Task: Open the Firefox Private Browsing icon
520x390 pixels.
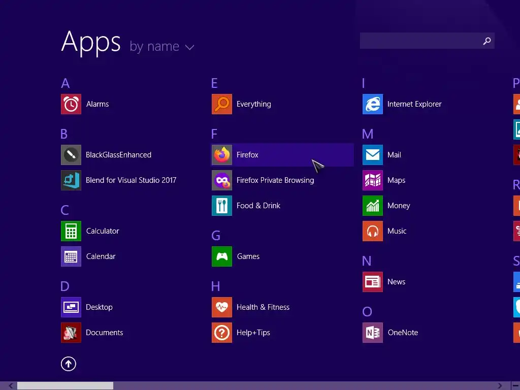Action: pos(222,180)
